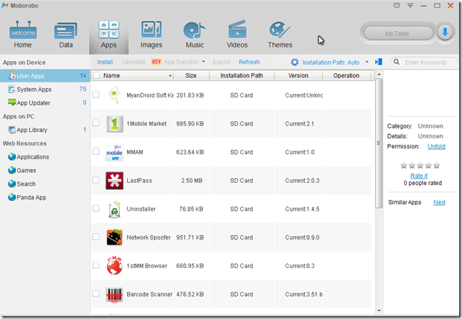Viewport: 462px width, 319px height.
Task: Open the Themes palette icon
Action: [x=280, y=30]
